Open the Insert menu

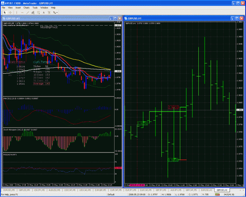[x=18, y=8]
